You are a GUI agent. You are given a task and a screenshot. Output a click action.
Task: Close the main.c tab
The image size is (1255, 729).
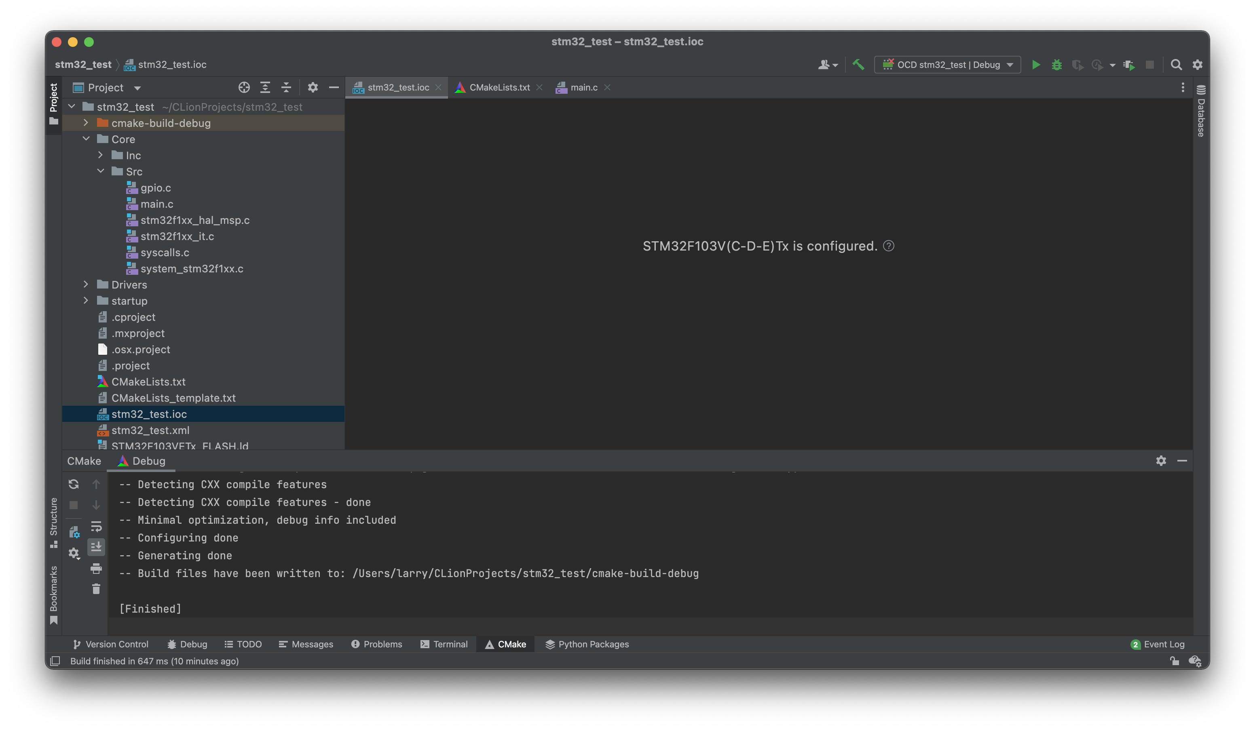(x=607, y=88)
